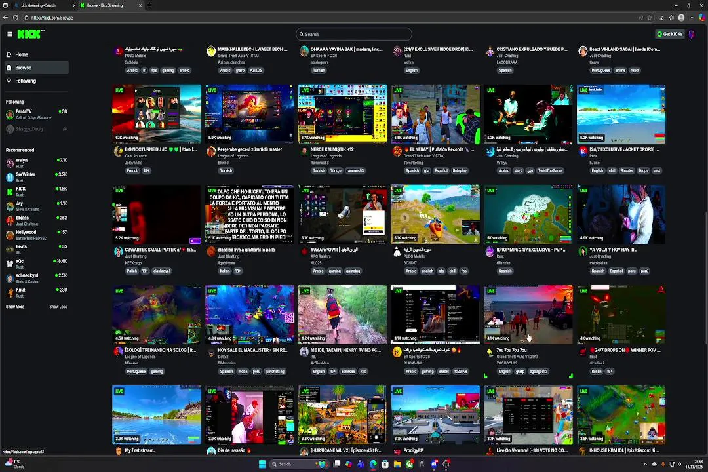Open the BIG NOCTURNE DU JO stream thumbnail
Viewport: 708px width, 472px height.
[157, 114]
